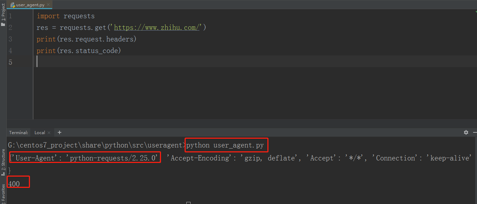Open the https://www.zhihu.com/ hyperlink
The height and width of the screenshot is (204, 477).
point(156,27)
